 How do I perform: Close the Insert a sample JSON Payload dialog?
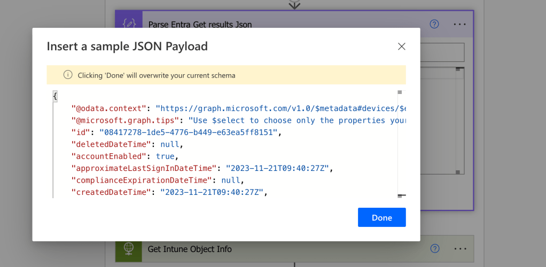tap(402, 46)
